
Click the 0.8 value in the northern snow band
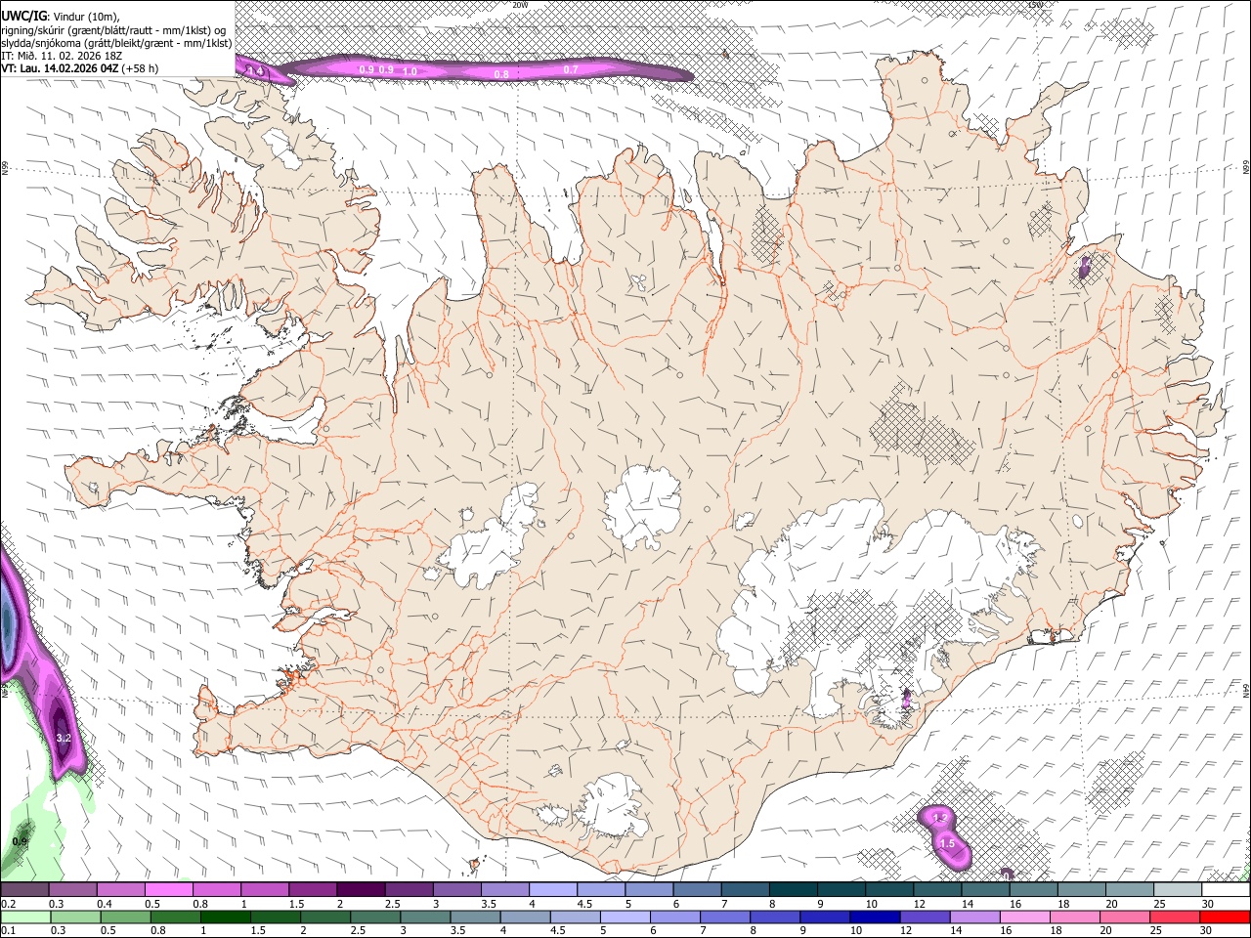point(501,73)
